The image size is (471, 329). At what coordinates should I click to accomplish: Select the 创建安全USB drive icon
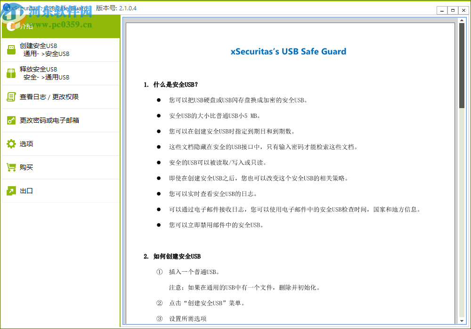pyautogui.click(x=11, y=49)
